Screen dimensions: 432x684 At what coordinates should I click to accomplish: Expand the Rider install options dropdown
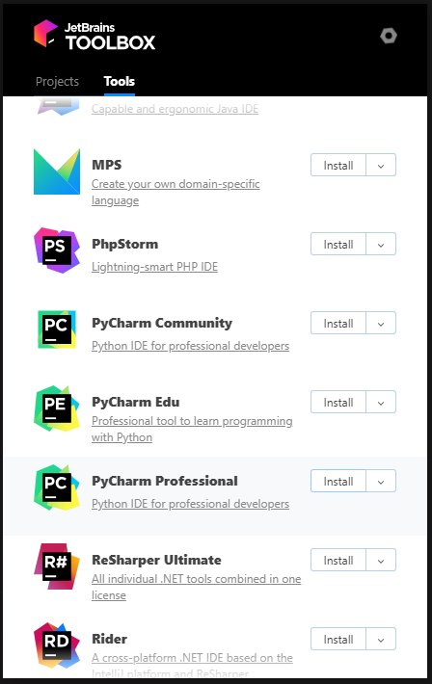pos(381,639)
